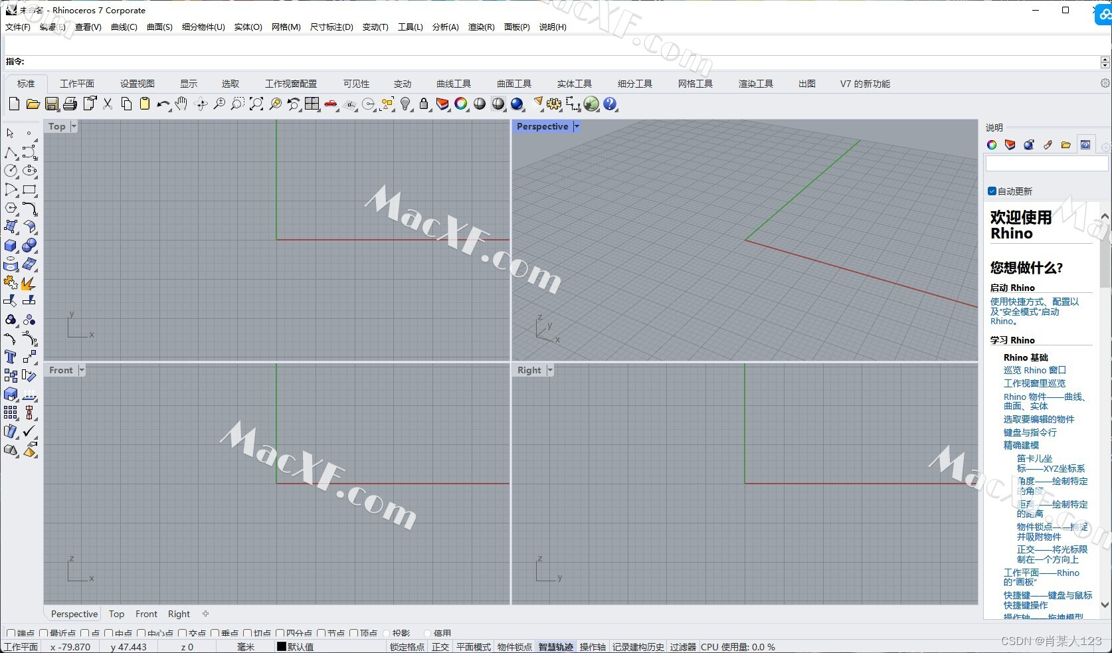This screenshot has height=653, width=1112.
Task: Select the circle tool in sidebar
Action: [x=11, y=171]
